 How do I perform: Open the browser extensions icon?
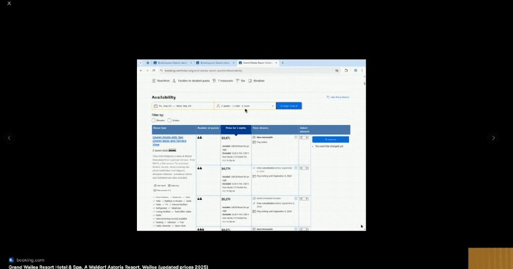(x=346, y=71)
